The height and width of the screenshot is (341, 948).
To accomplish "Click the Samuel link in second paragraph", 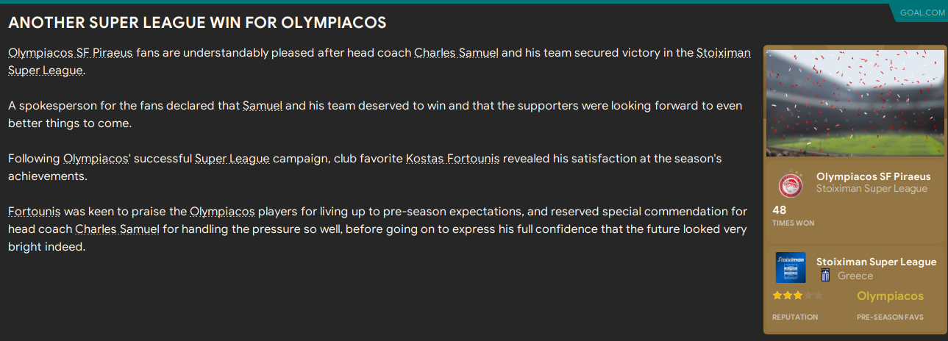I will click(262, 106).
